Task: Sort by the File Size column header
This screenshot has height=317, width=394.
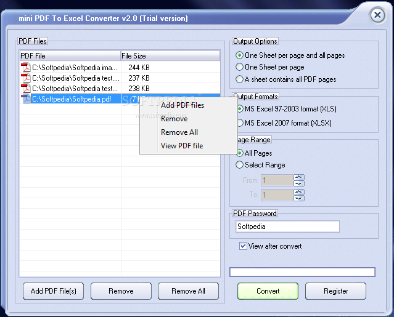Action: [170, 55]
